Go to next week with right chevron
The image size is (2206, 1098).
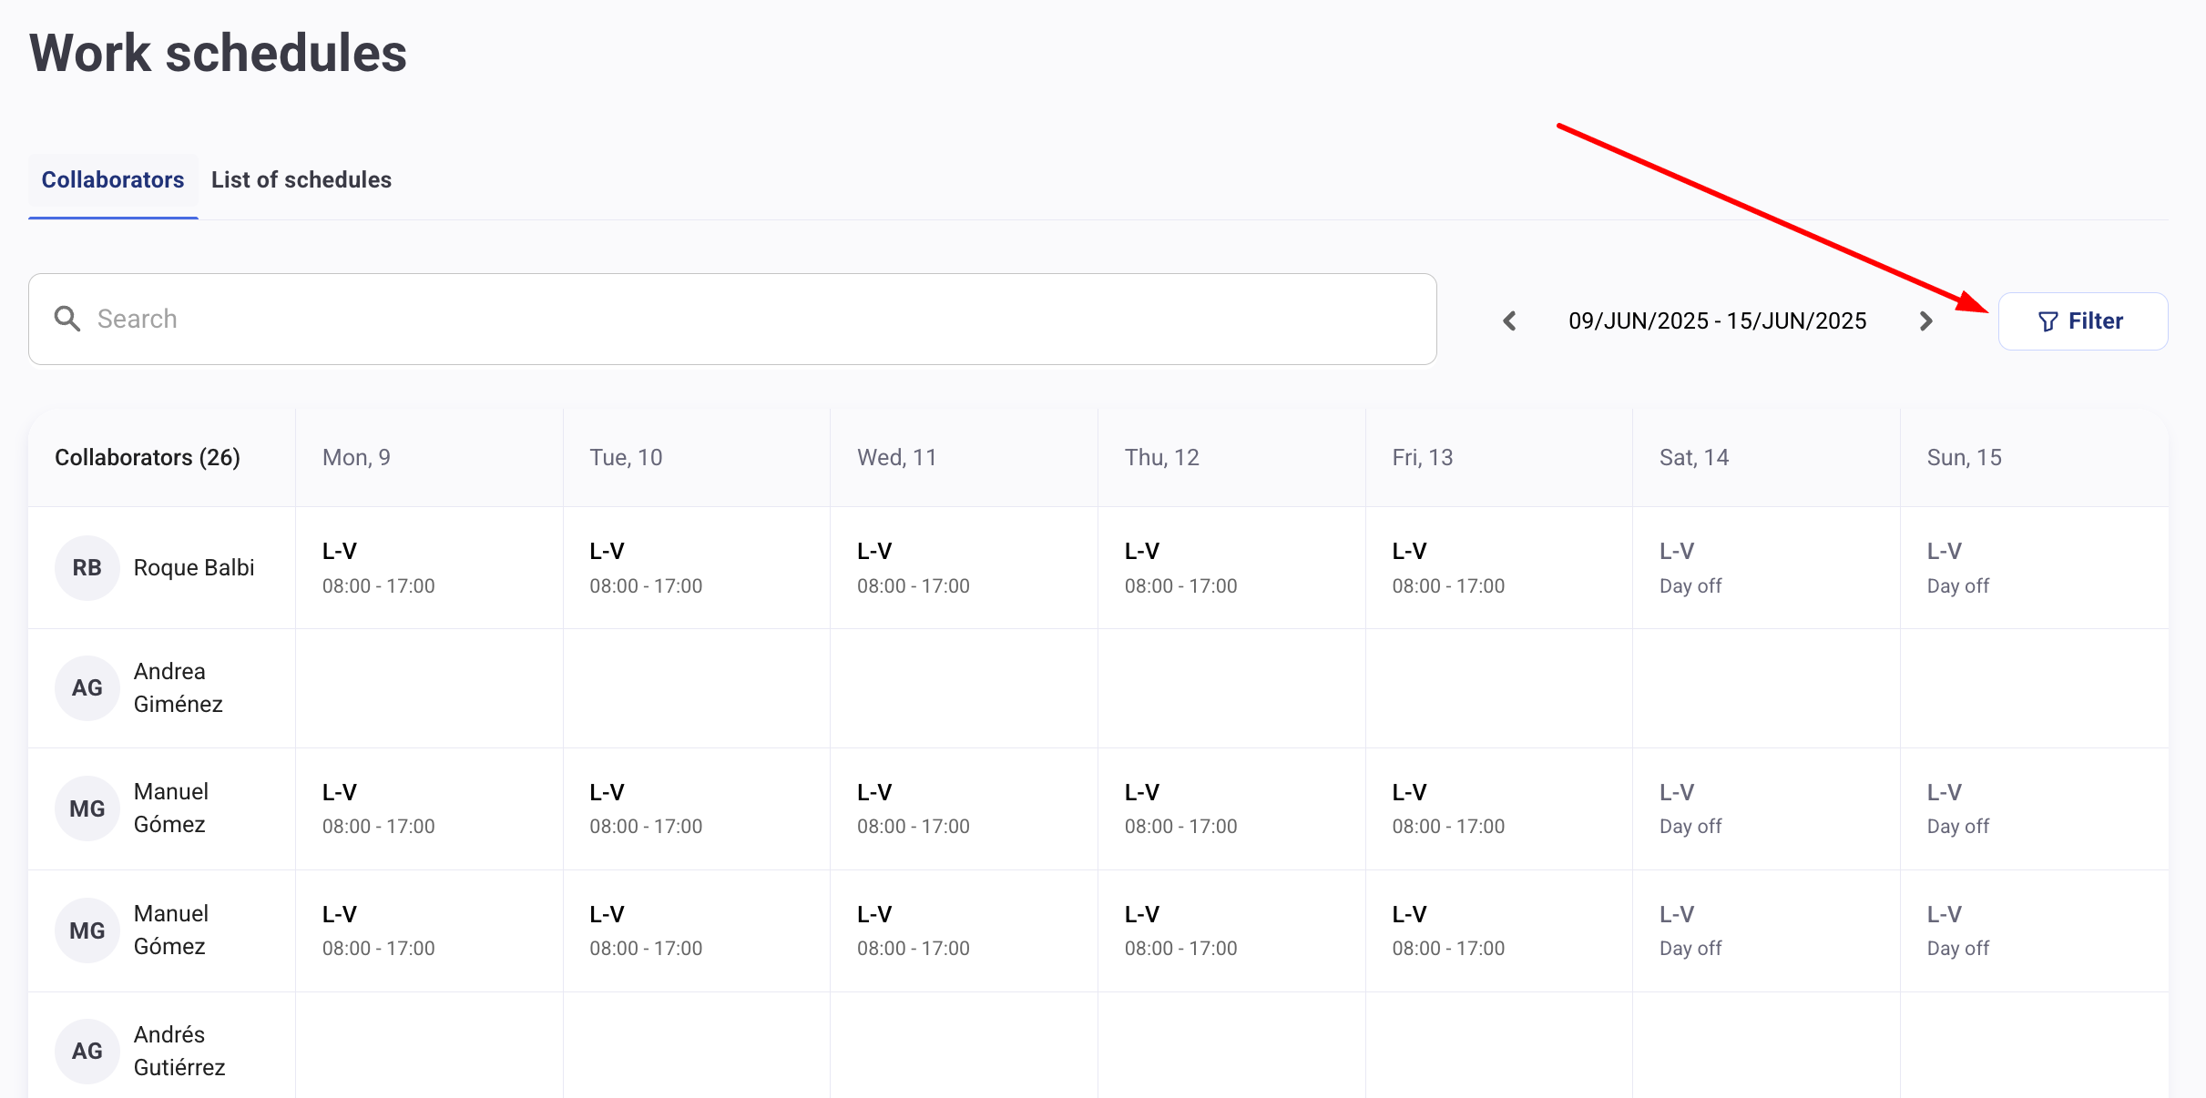coord(1925,320)
